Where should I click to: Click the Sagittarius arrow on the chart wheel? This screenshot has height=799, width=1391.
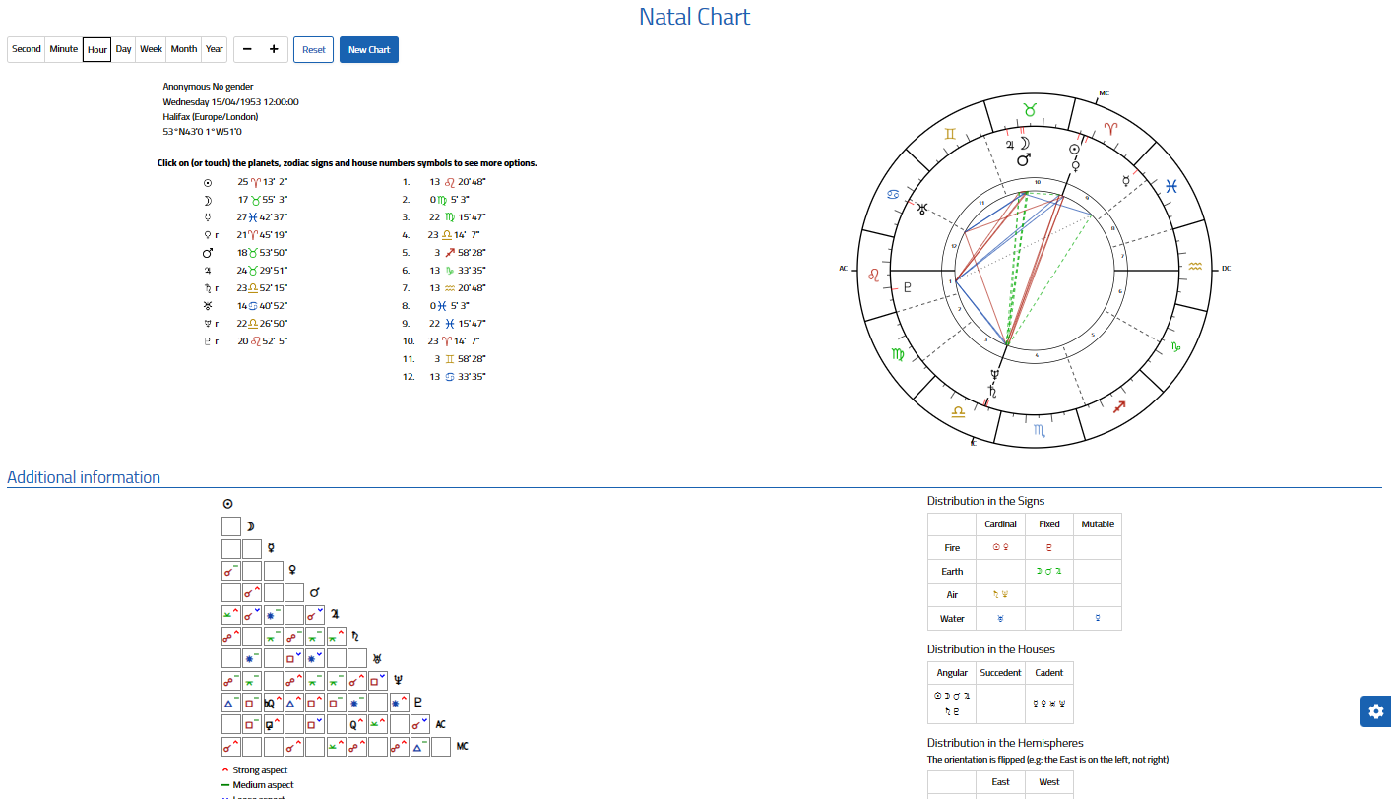[1118, 406]
